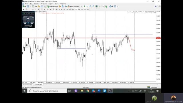
Task: Switch timeframe to M1
Action: [x=64, y=9]
